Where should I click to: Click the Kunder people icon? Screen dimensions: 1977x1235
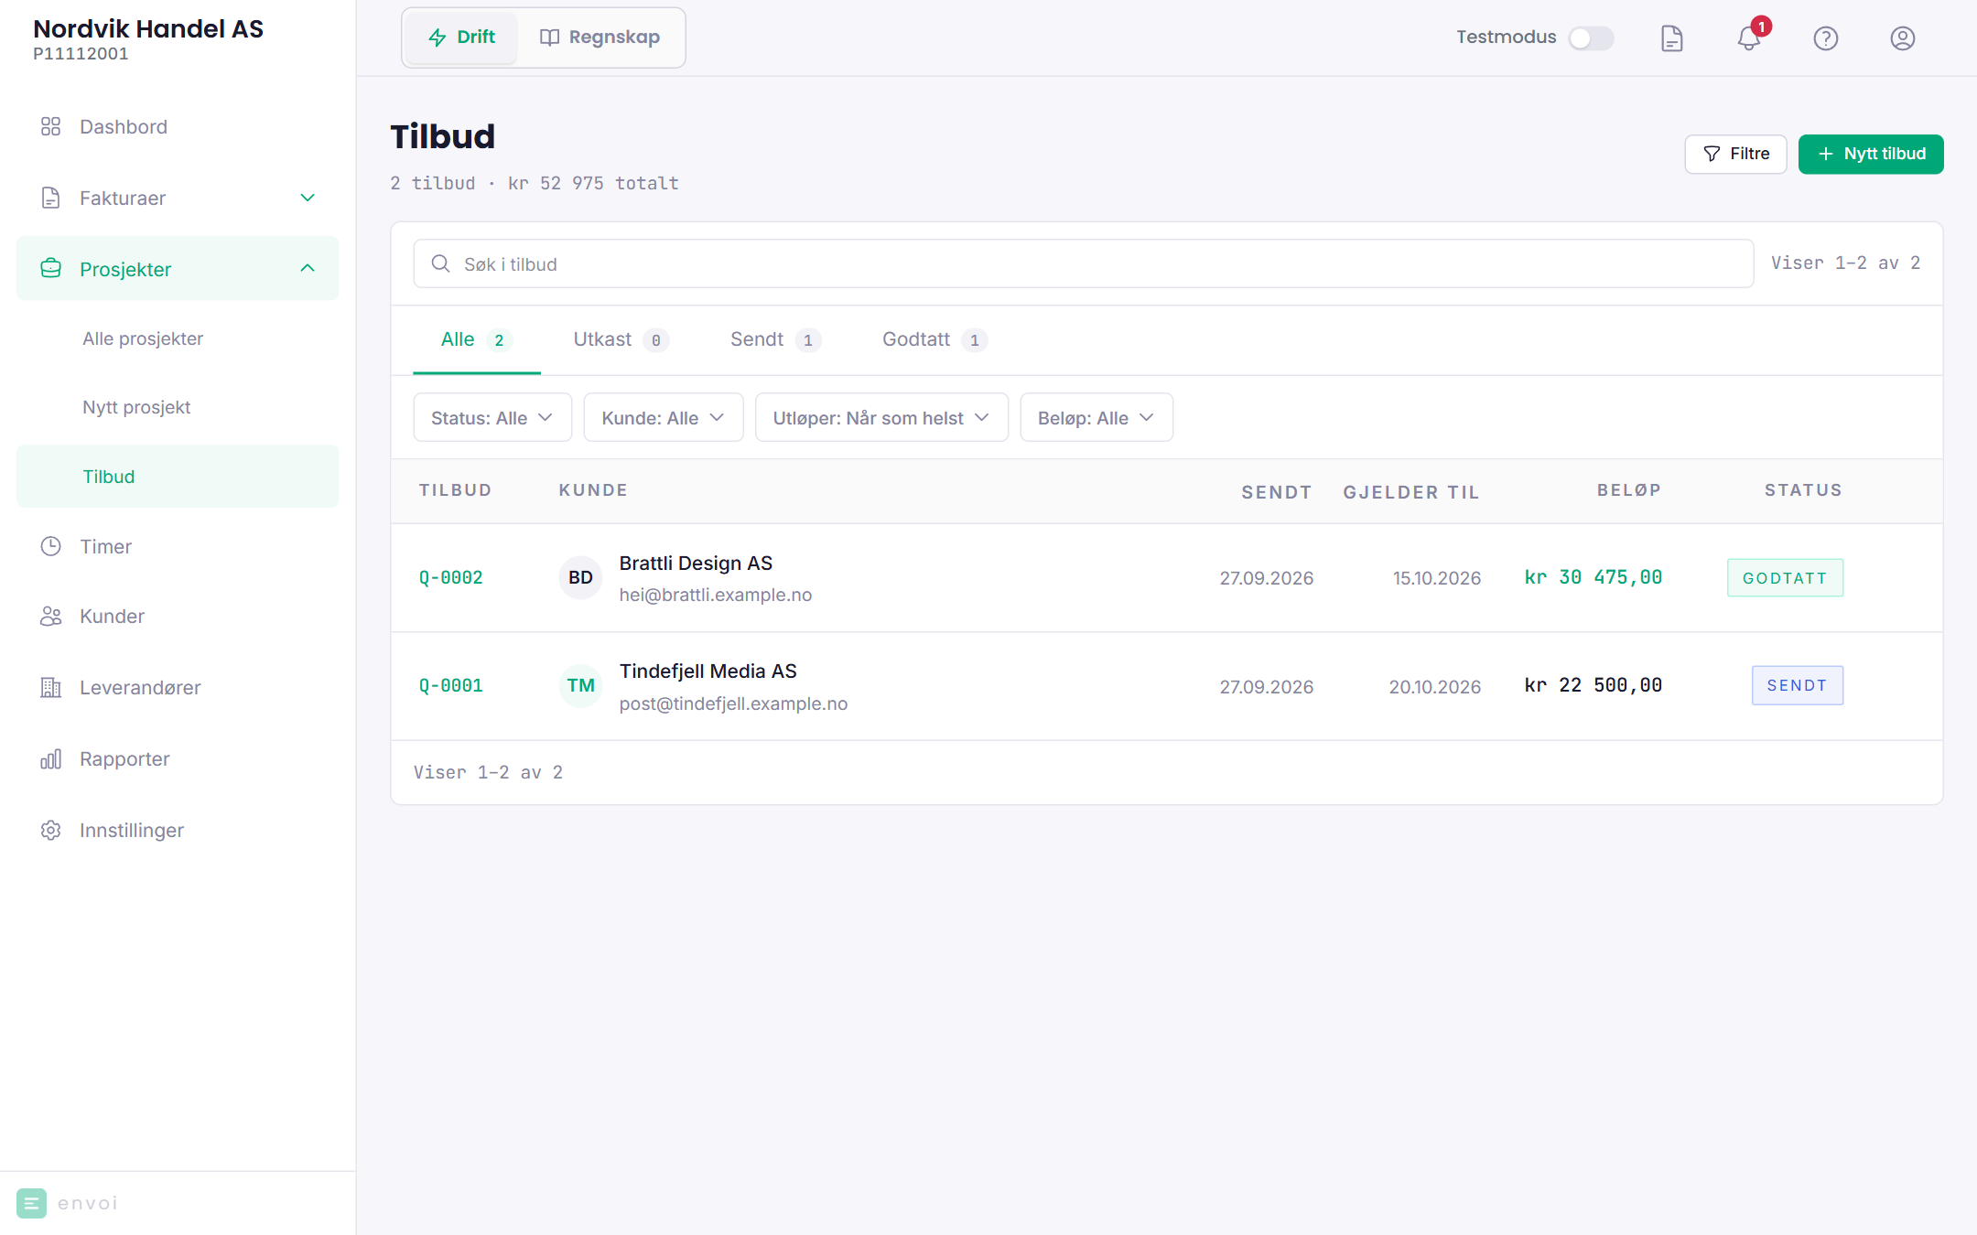(x=50, y=616)
